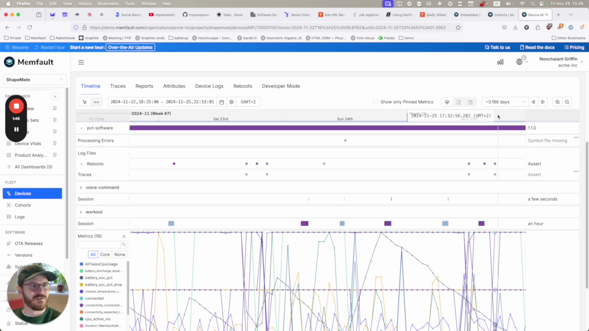589x331 pixels.
Task: Click the AllTasksCpuUsage blue color dot
Action: pos(81,264)
